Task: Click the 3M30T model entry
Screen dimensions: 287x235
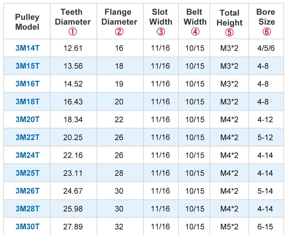Action: (x=27, y=227)
